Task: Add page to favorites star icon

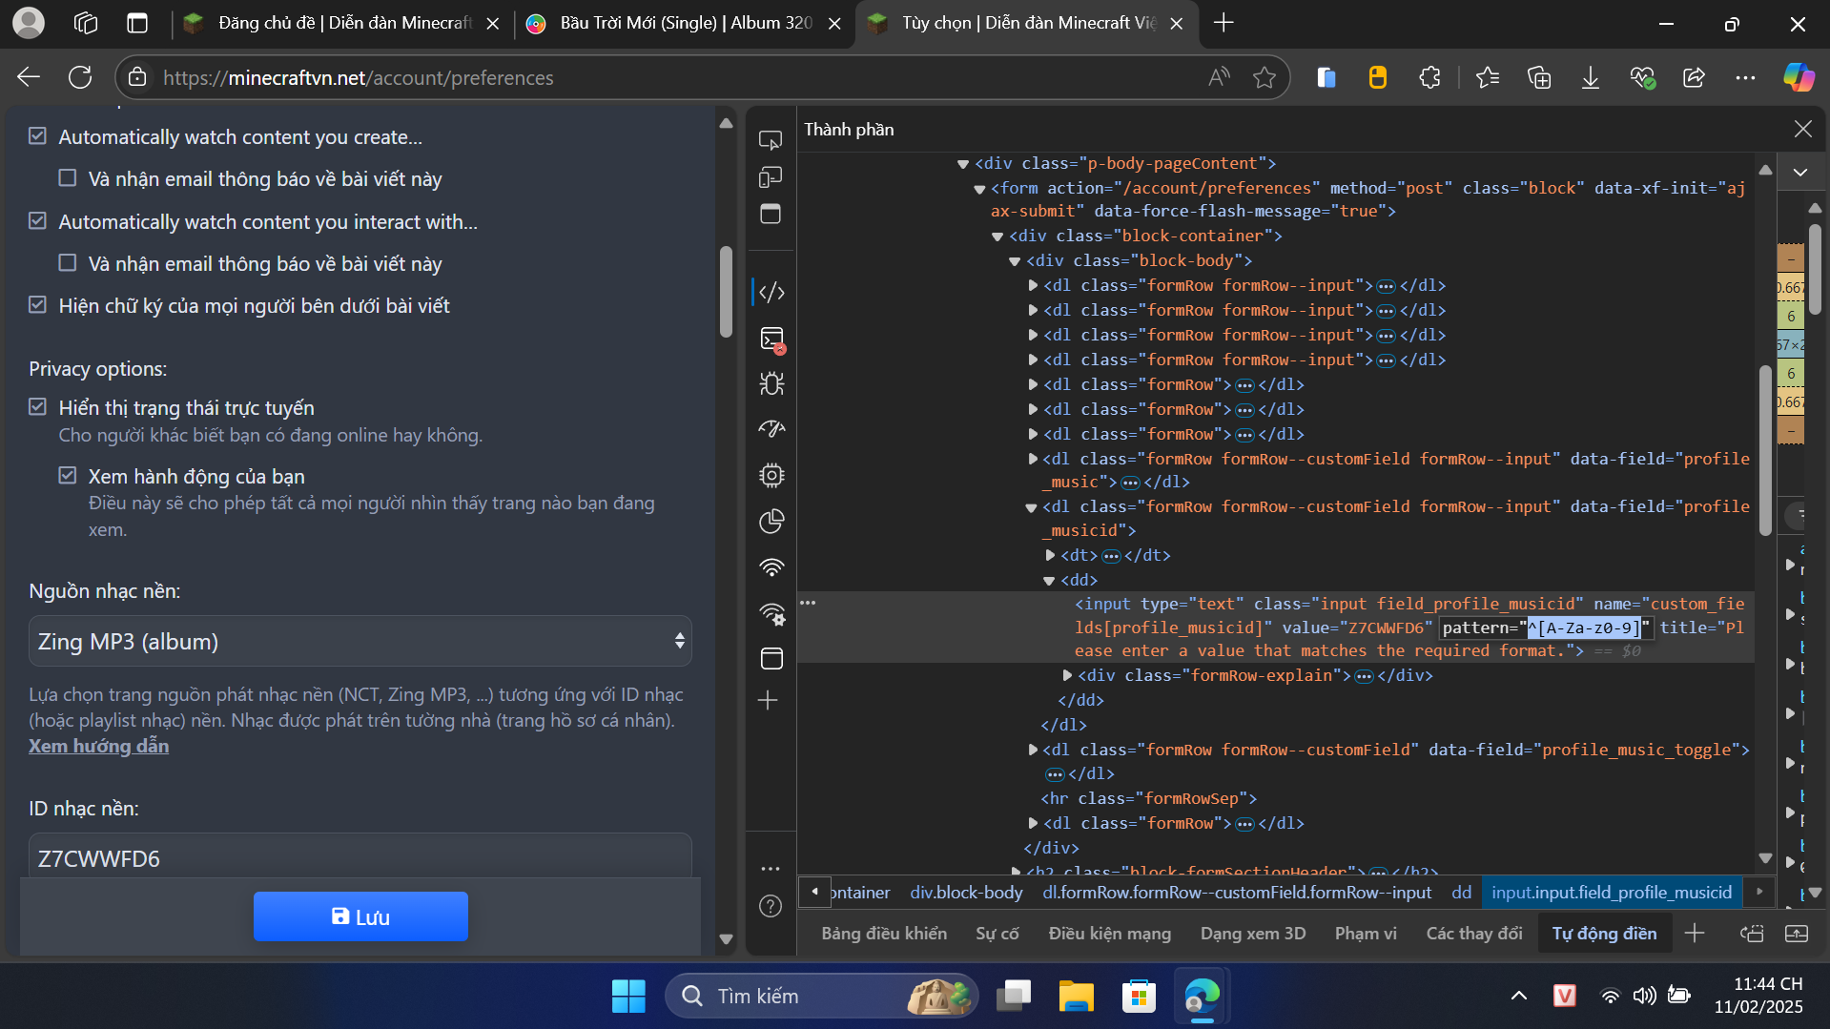Action: pyautogui.click(x=1265, y=78)
